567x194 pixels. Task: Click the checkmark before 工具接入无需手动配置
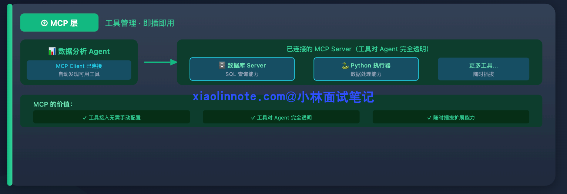point(84,118)
